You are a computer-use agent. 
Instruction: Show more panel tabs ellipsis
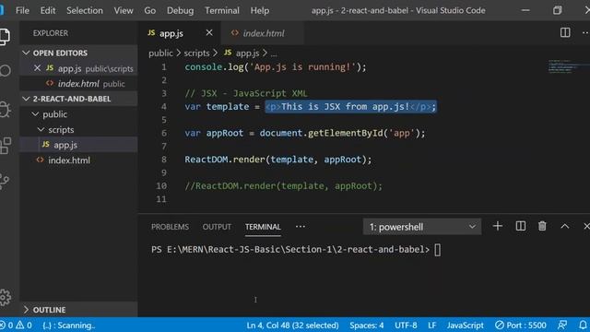(301, 227)
